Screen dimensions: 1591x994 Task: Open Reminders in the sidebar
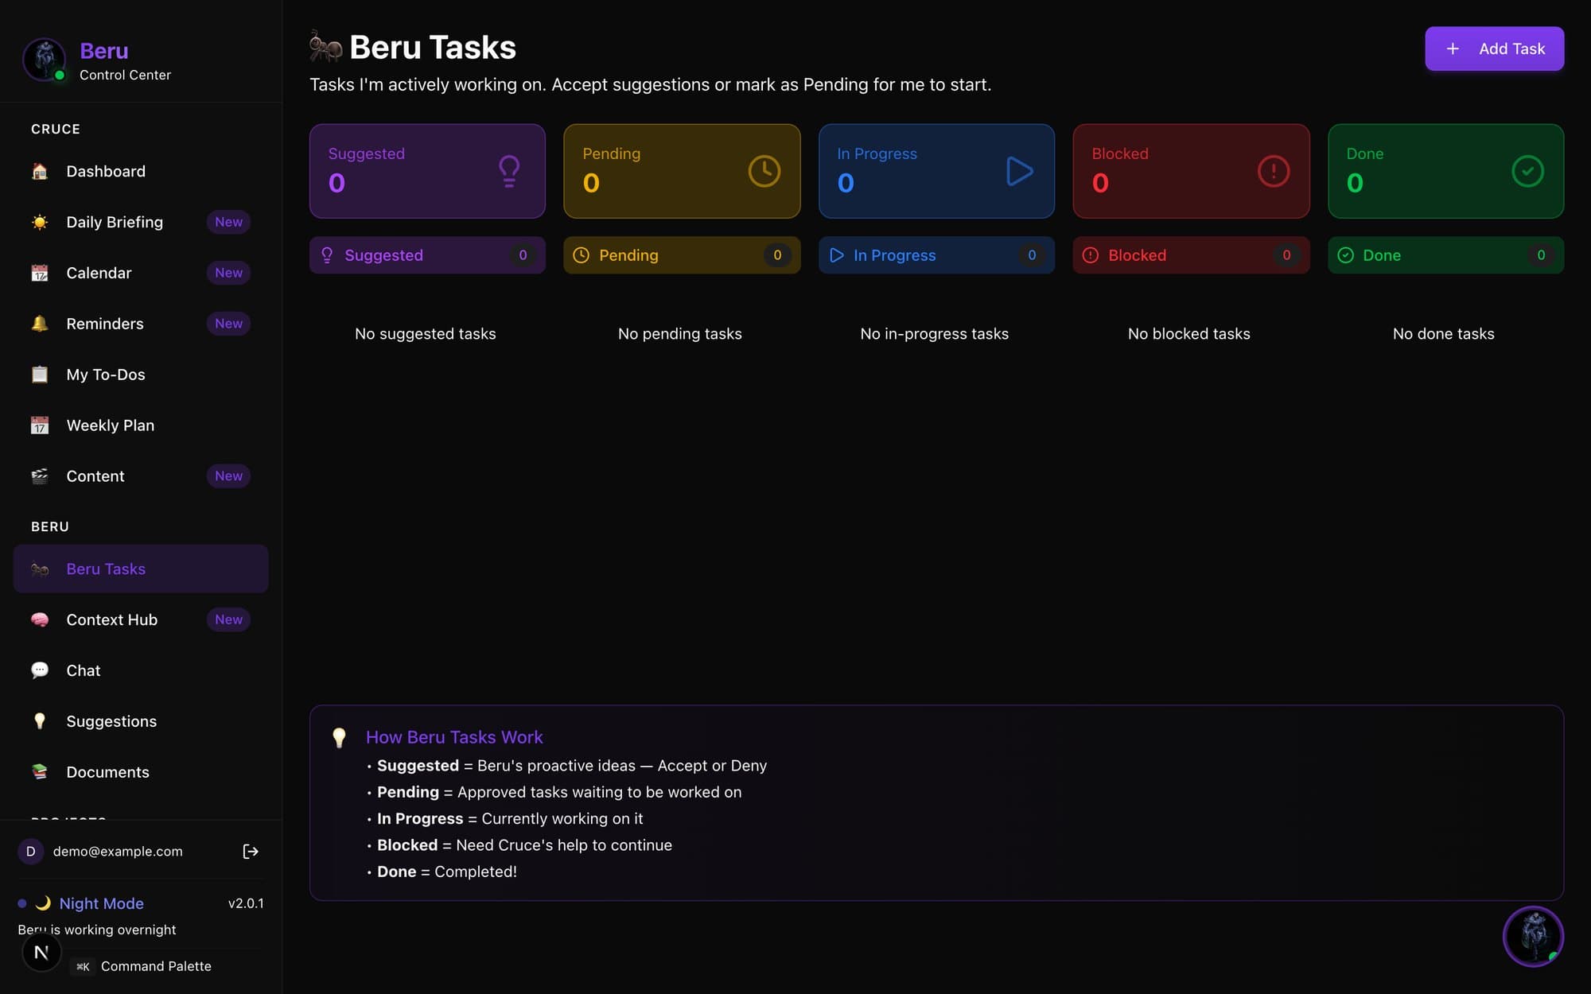click(141, 324)
